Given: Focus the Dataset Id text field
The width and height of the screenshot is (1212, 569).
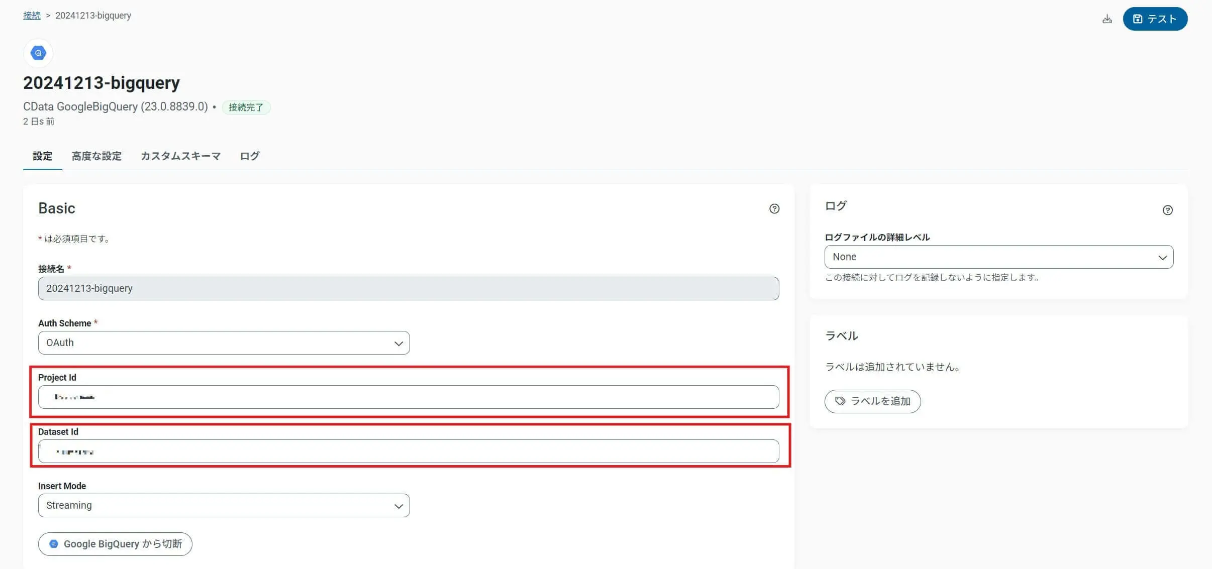Looking at the screenshot, I should coord(408,451).
